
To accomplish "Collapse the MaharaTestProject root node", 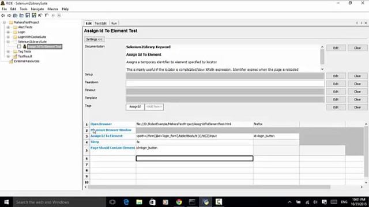I will coord(4,22).
